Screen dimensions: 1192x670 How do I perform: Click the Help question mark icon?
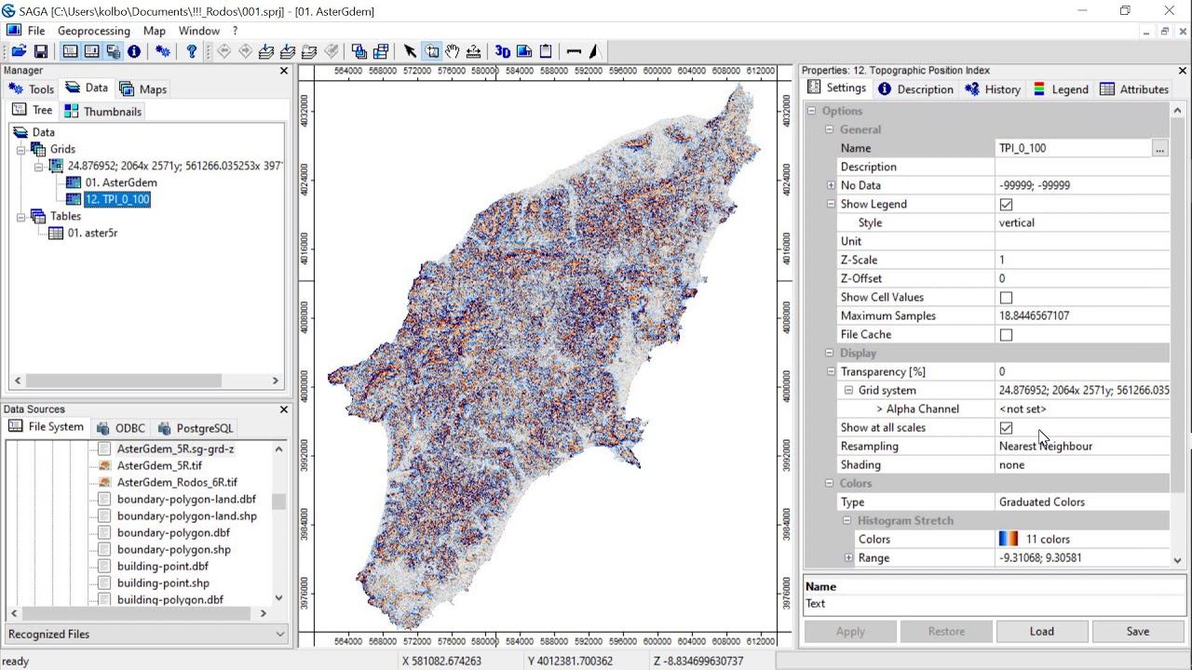coord(192,51)
